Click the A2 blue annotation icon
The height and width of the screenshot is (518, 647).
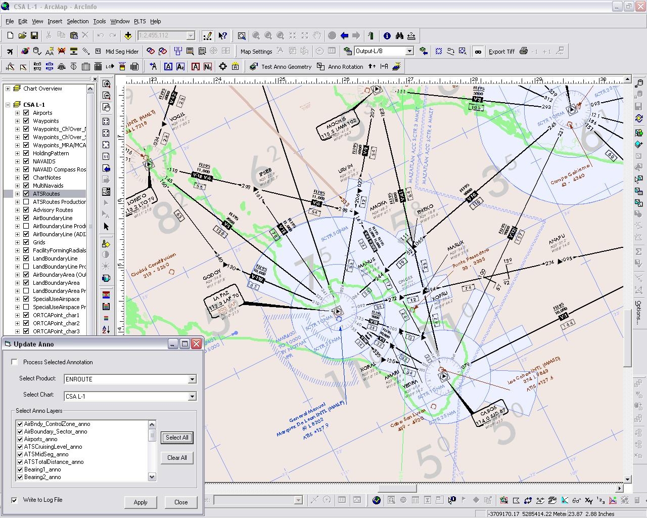(x=180, y=66)
